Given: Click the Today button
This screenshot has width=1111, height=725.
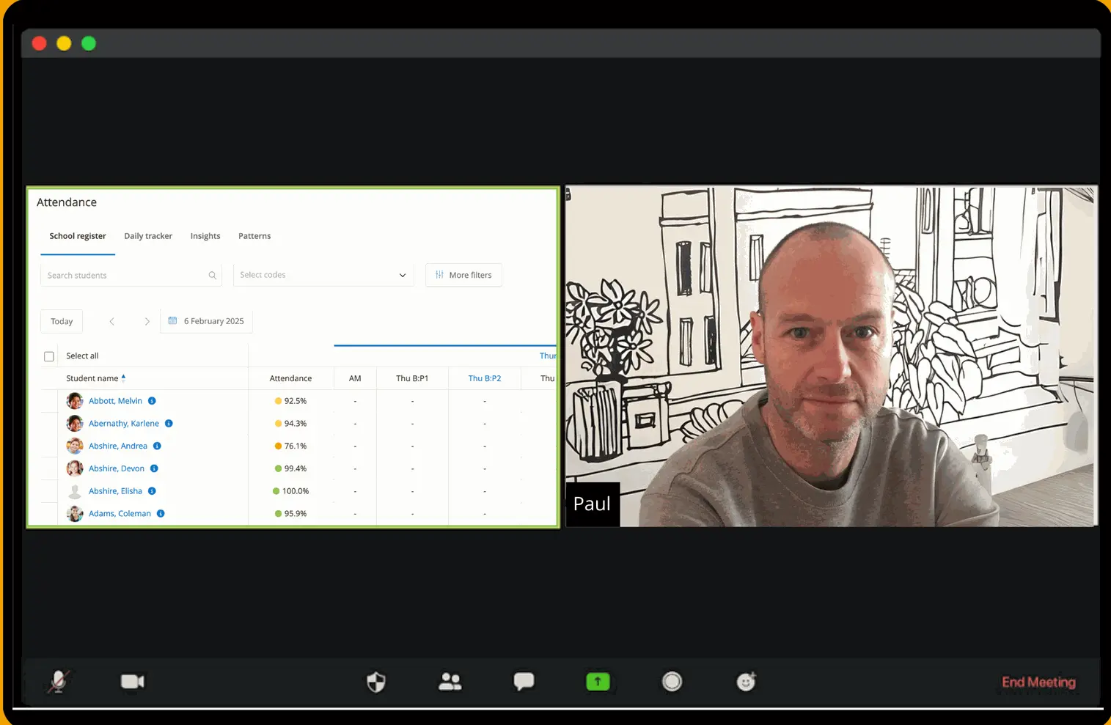Looking at the screenshot, I should [x=62, y=321].
